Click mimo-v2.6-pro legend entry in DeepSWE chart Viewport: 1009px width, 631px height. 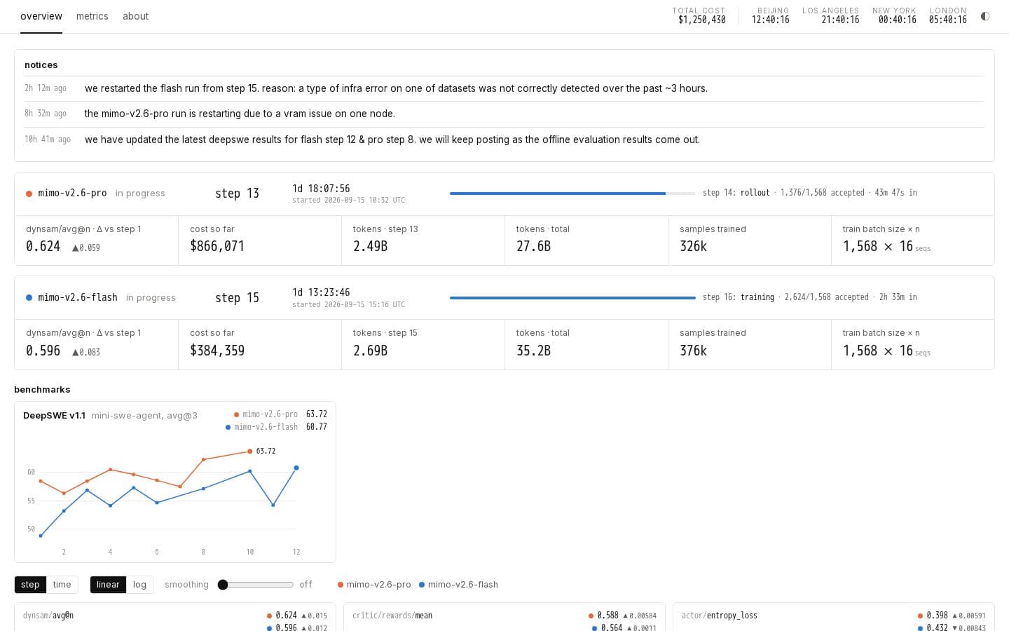click(x=270, y=414)
